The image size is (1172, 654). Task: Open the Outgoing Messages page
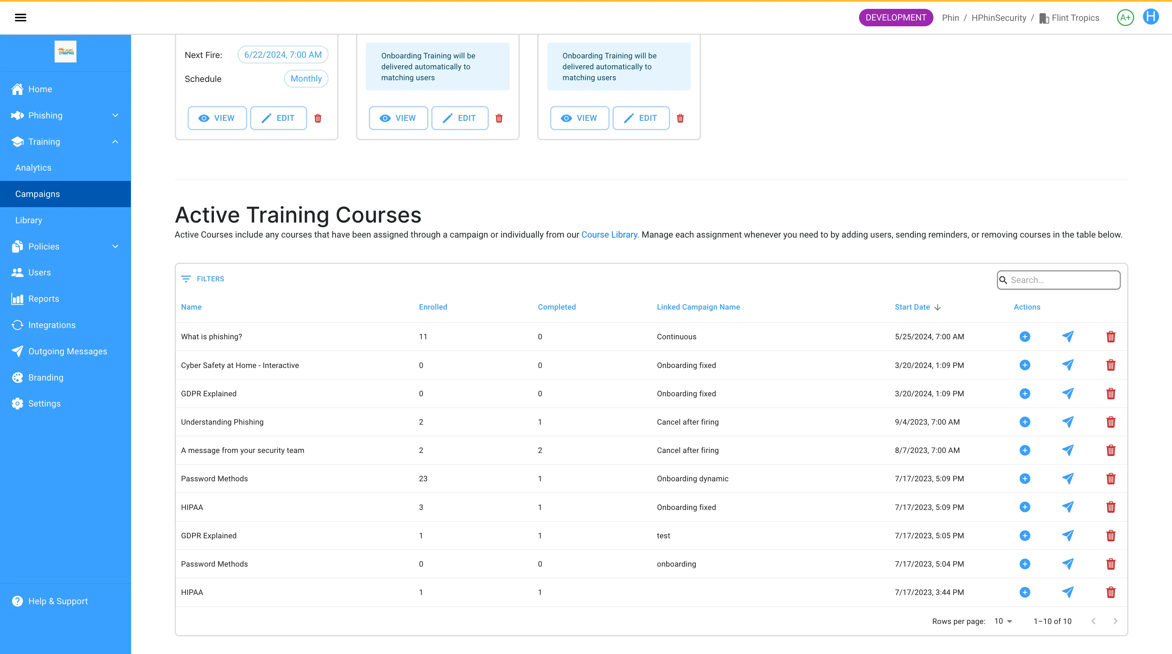point(67,351)
